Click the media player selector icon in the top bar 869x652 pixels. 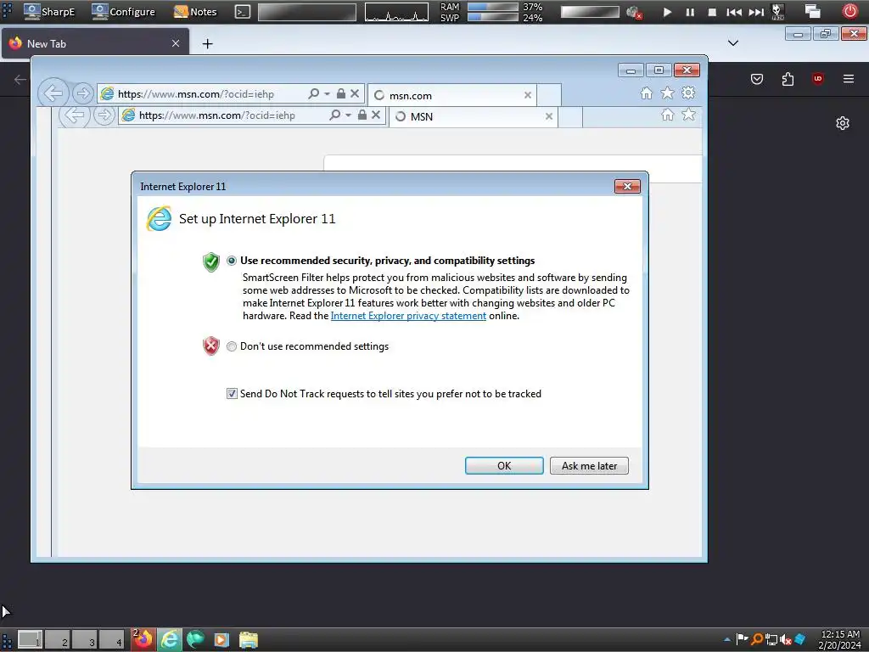click(x=778, y=12)
